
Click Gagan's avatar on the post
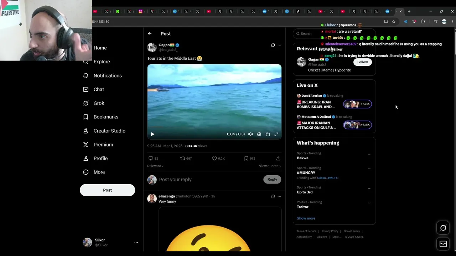tap(152, 47)
